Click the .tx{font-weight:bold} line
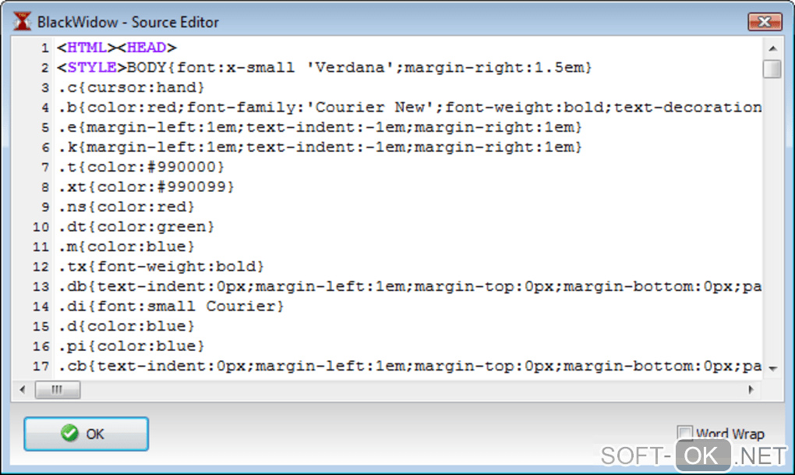 coord(161,267)
